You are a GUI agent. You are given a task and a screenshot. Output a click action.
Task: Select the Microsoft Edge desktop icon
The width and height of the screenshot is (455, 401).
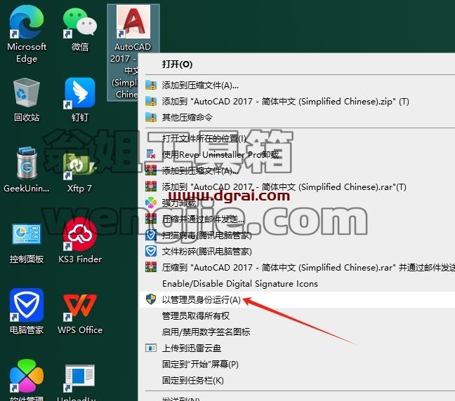27,35
